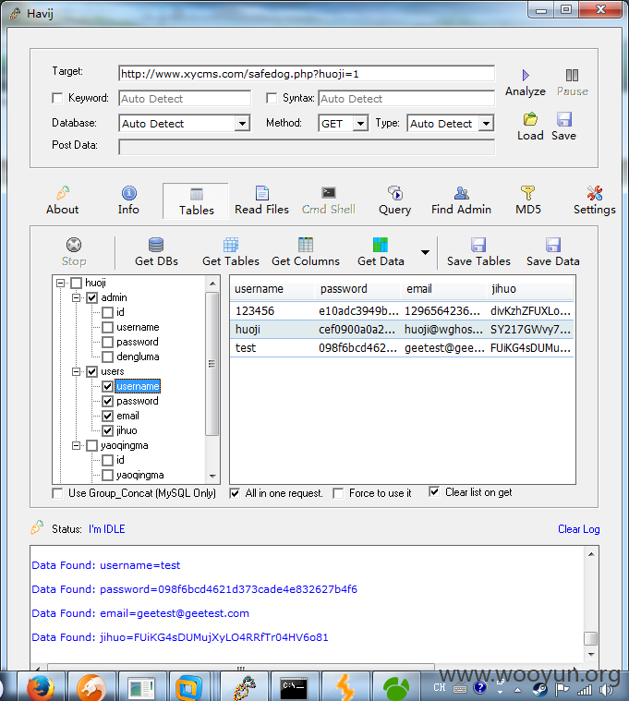Screen dimensions: 629x701
Task: Open Firefox from the taskbar
Action: coord(41,687)
